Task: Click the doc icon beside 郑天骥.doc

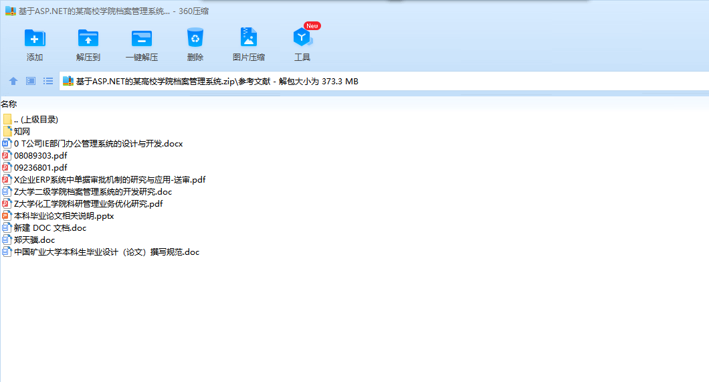Action: tap(7, 240)
